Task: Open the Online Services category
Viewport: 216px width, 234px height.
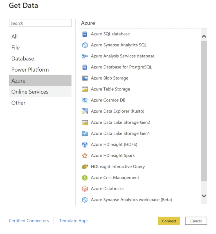Action: tap(30, 92)
